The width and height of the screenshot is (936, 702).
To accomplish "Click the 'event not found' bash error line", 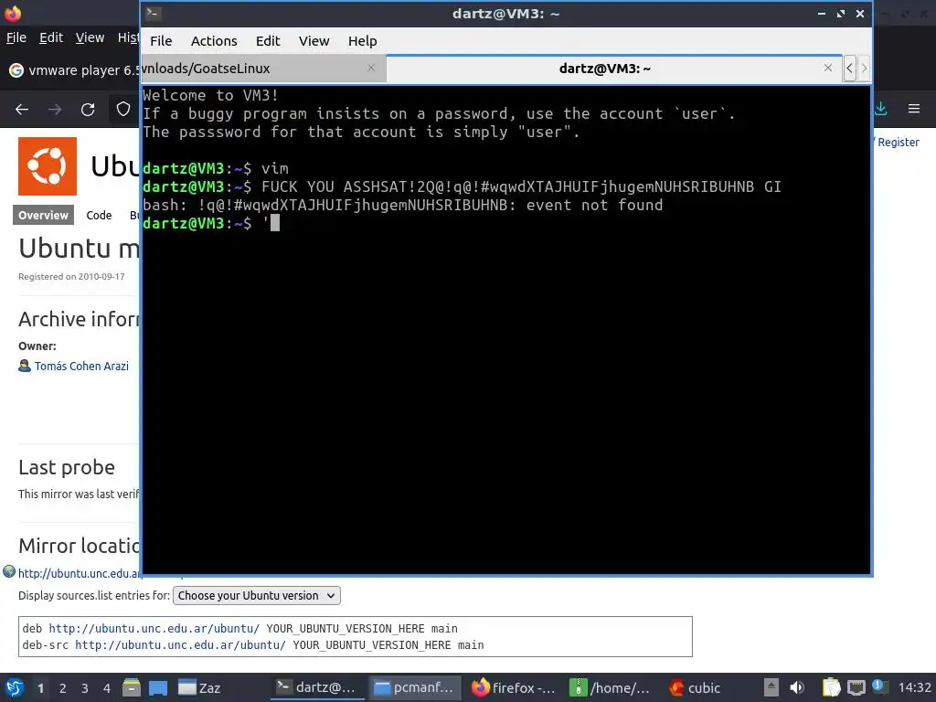I will click(x=403, y=206).
